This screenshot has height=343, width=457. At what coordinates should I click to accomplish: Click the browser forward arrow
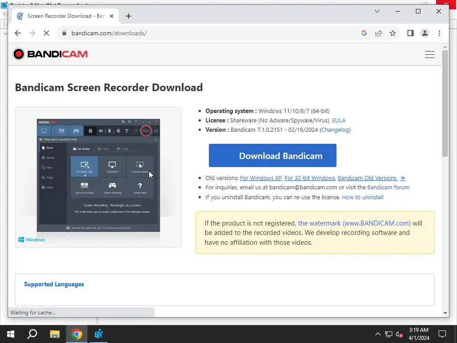click(32, 33)
